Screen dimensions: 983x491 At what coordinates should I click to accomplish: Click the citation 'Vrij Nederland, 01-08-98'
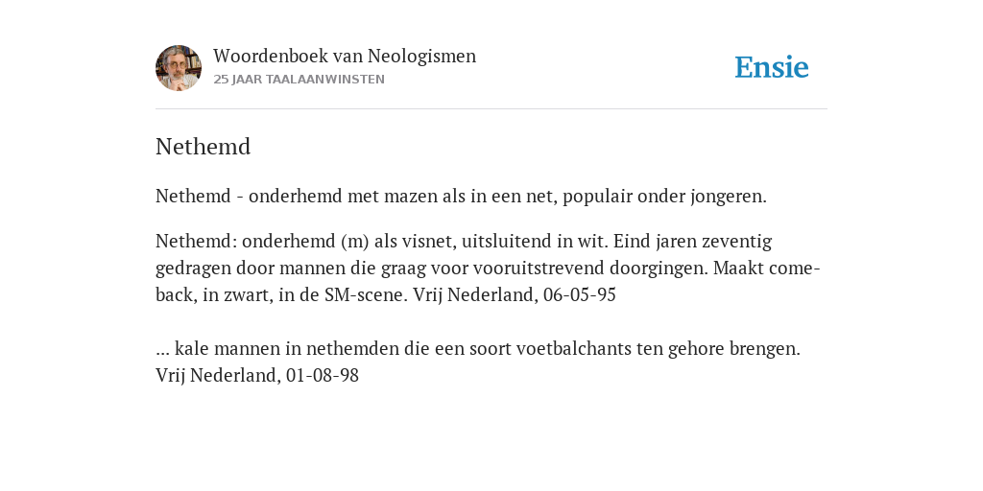(x=257, y=376)
